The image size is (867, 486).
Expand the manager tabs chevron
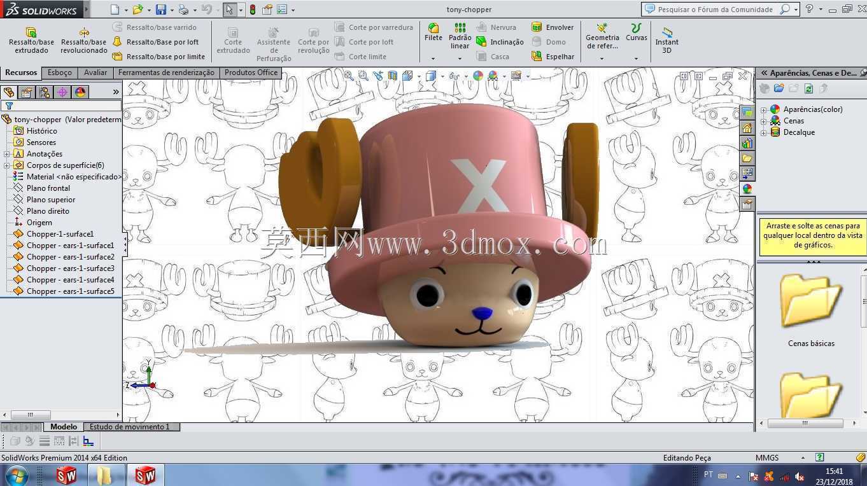[x=116, y=92]
